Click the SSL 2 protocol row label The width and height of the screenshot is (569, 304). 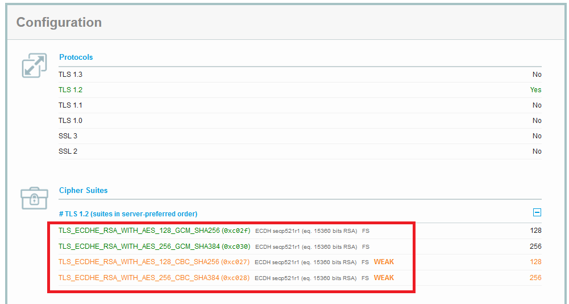click(x=68, y=151)
